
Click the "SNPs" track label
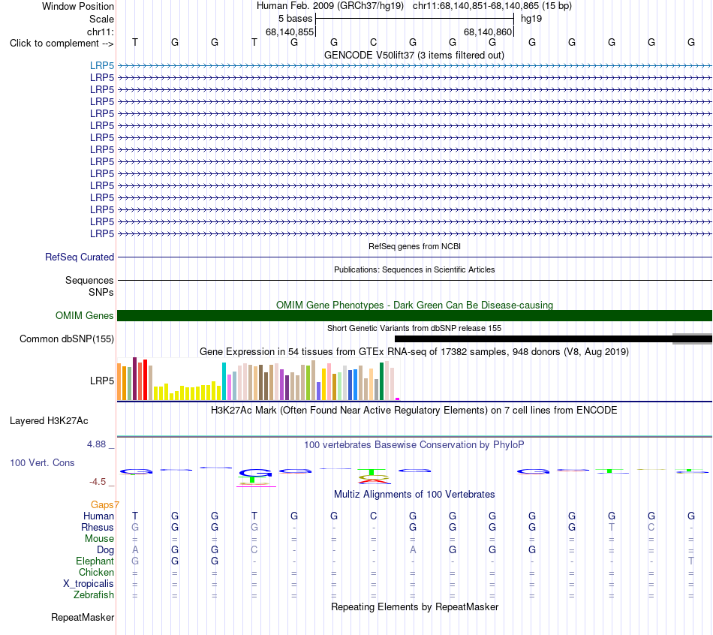pos(101,292)
